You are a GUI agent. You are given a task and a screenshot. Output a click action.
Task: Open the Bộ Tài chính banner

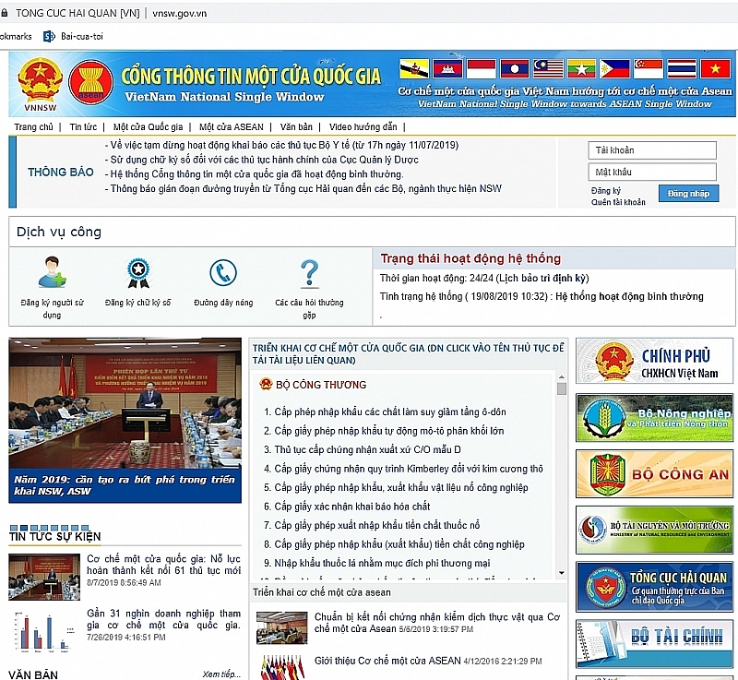pos(654,644)
